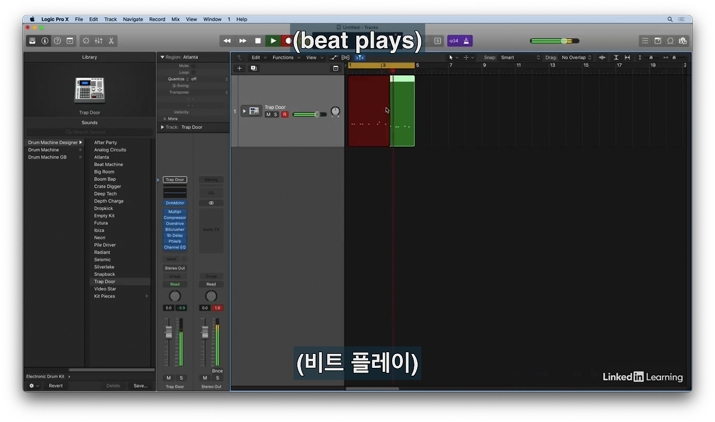This screenshot has height=422, width=715.
Task: Toggle the automation curve icon
Action: 334,57
